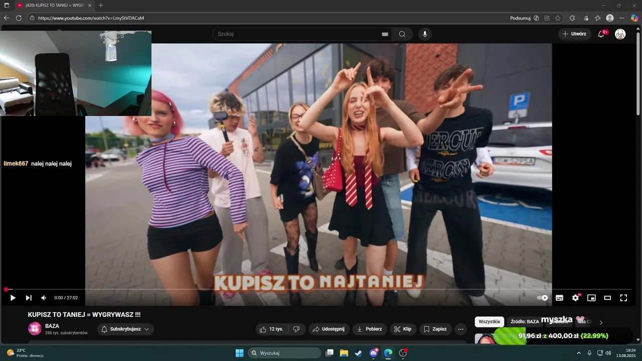Viewport: 642px width, 361px height.
Task: Open Copilot sidebar icon
Action: 634,18
